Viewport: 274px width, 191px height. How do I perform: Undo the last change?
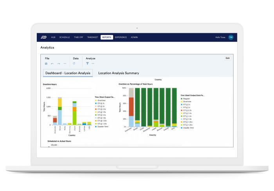point(52,64)
